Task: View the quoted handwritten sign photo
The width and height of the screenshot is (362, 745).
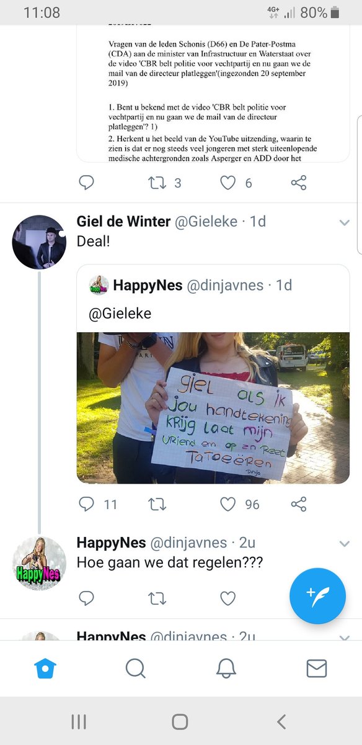Action: pos(213,408)
